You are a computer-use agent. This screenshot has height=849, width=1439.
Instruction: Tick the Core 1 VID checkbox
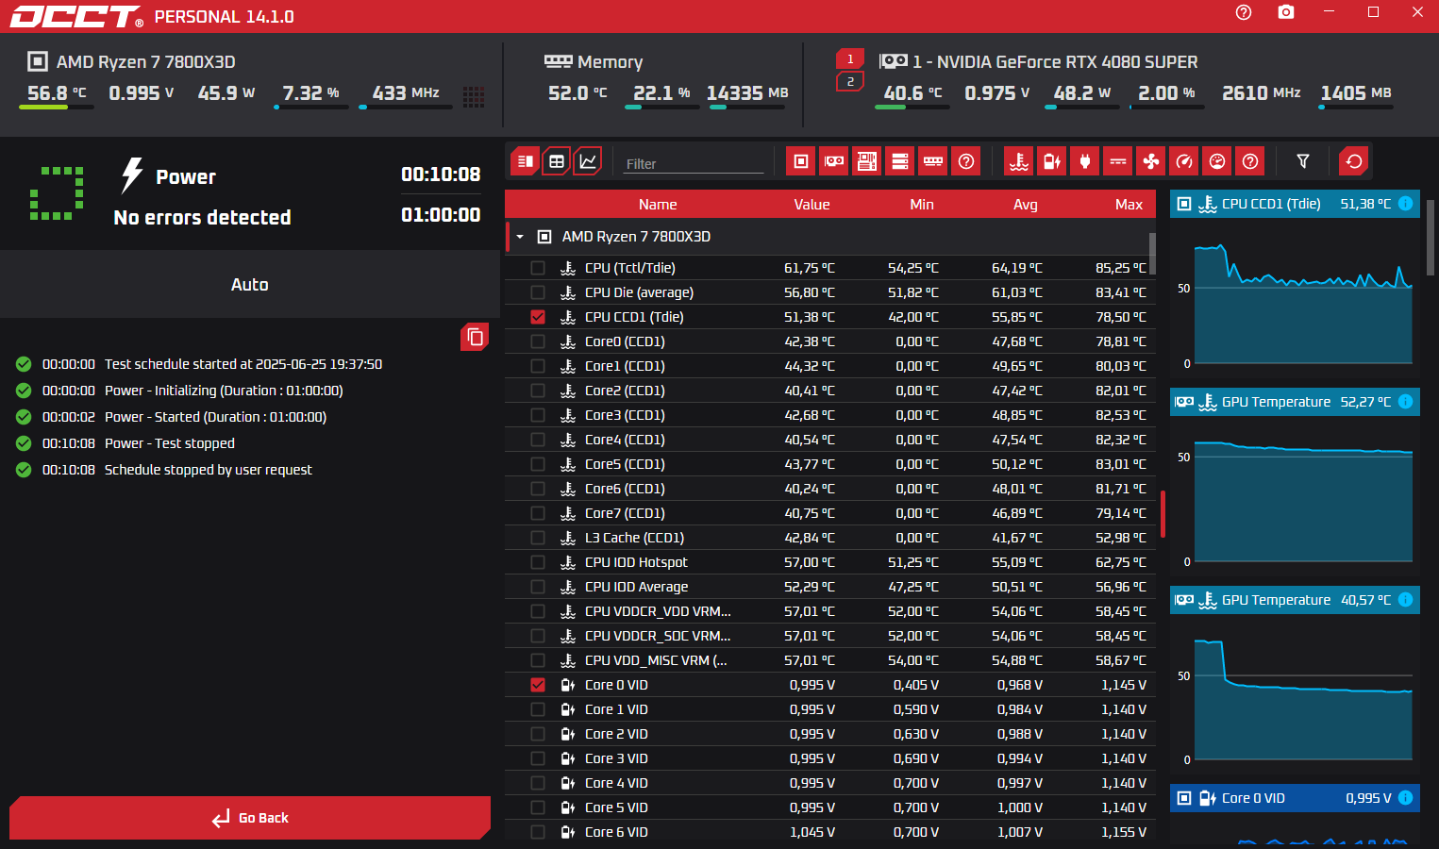coord(538,709)
